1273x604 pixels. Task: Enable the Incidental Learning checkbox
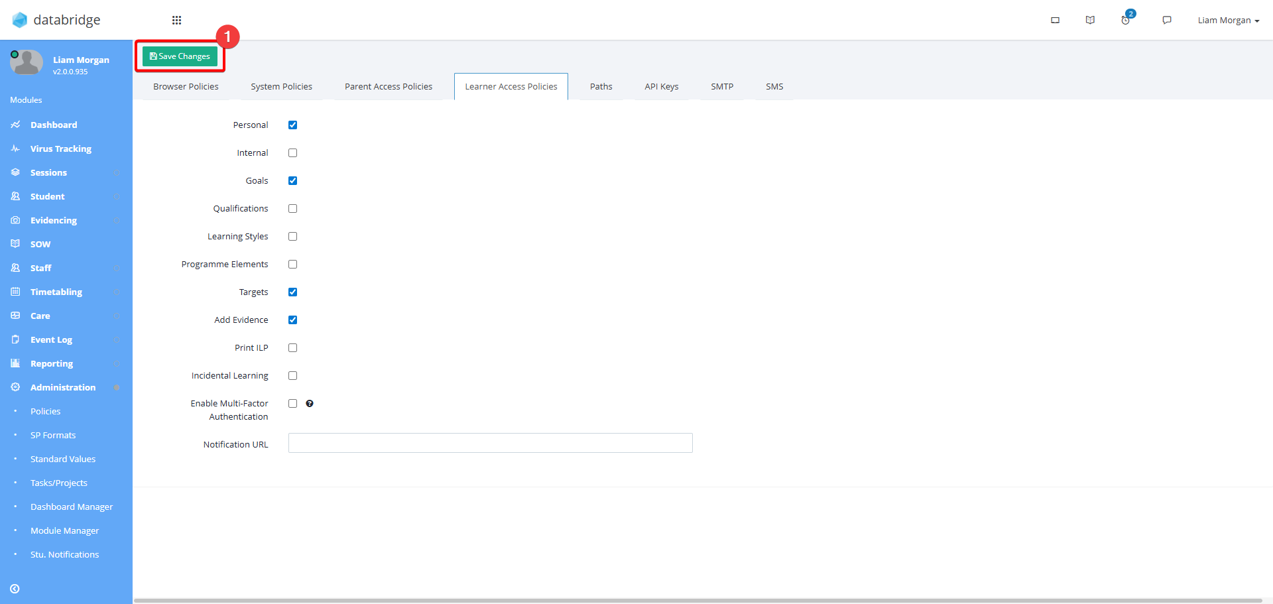tap(292, 375)
